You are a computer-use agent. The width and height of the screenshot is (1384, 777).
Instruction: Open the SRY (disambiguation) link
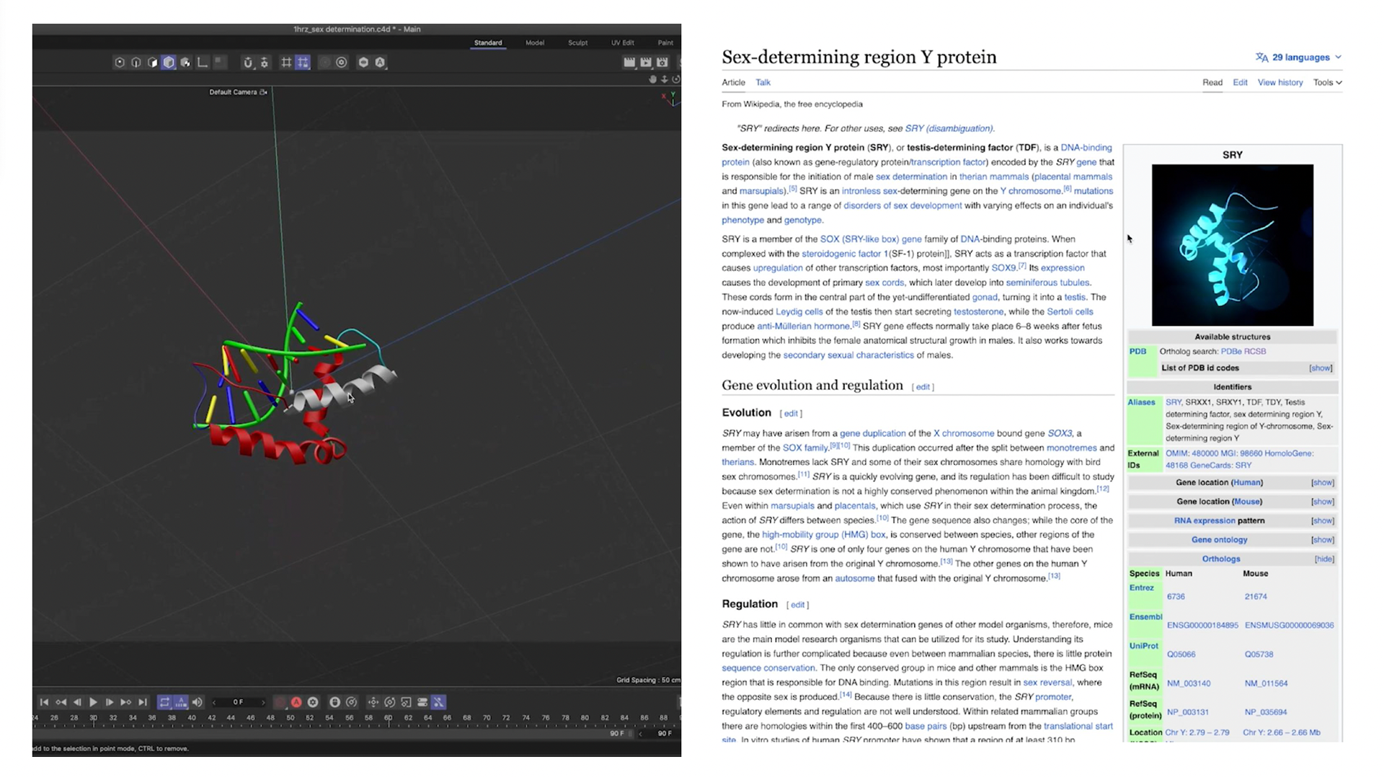[949, 128]
